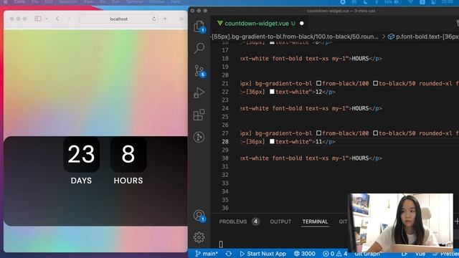The width and height of the screenshot is (459, 258).
Task: Click the localhost address bar in Safari
Action: pos(119,19)
